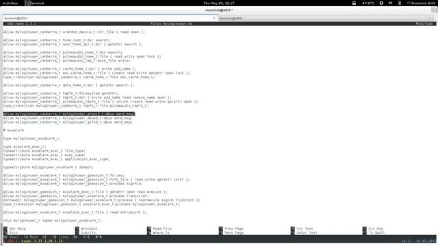Click the myloginuser_gsession_t:process sigchld line
This screenshot has width=438, height=246.
tap(73, 184)
